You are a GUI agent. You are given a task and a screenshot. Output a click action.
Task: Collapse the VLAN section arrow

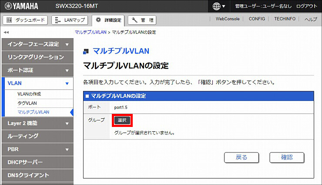(x=67, y=84)
